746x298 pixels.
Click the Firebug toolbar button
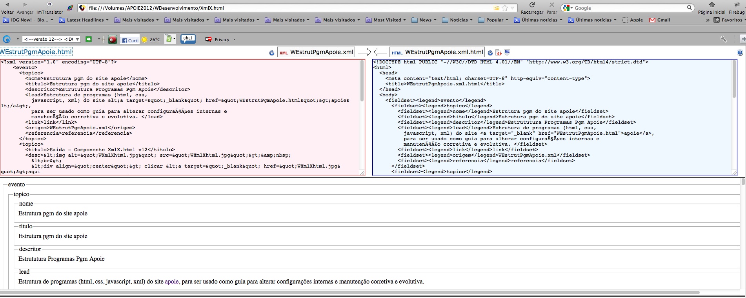point(736,8)
